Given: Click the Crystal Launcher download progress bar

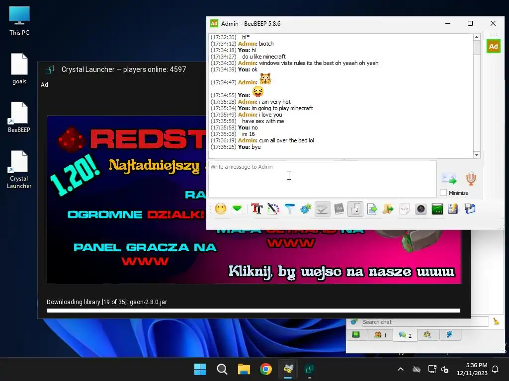Looking at the screenshot, I should (254, 311).
